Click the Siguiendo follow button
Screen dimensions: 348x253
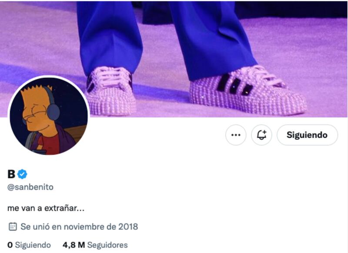click(x=307, y=135)
